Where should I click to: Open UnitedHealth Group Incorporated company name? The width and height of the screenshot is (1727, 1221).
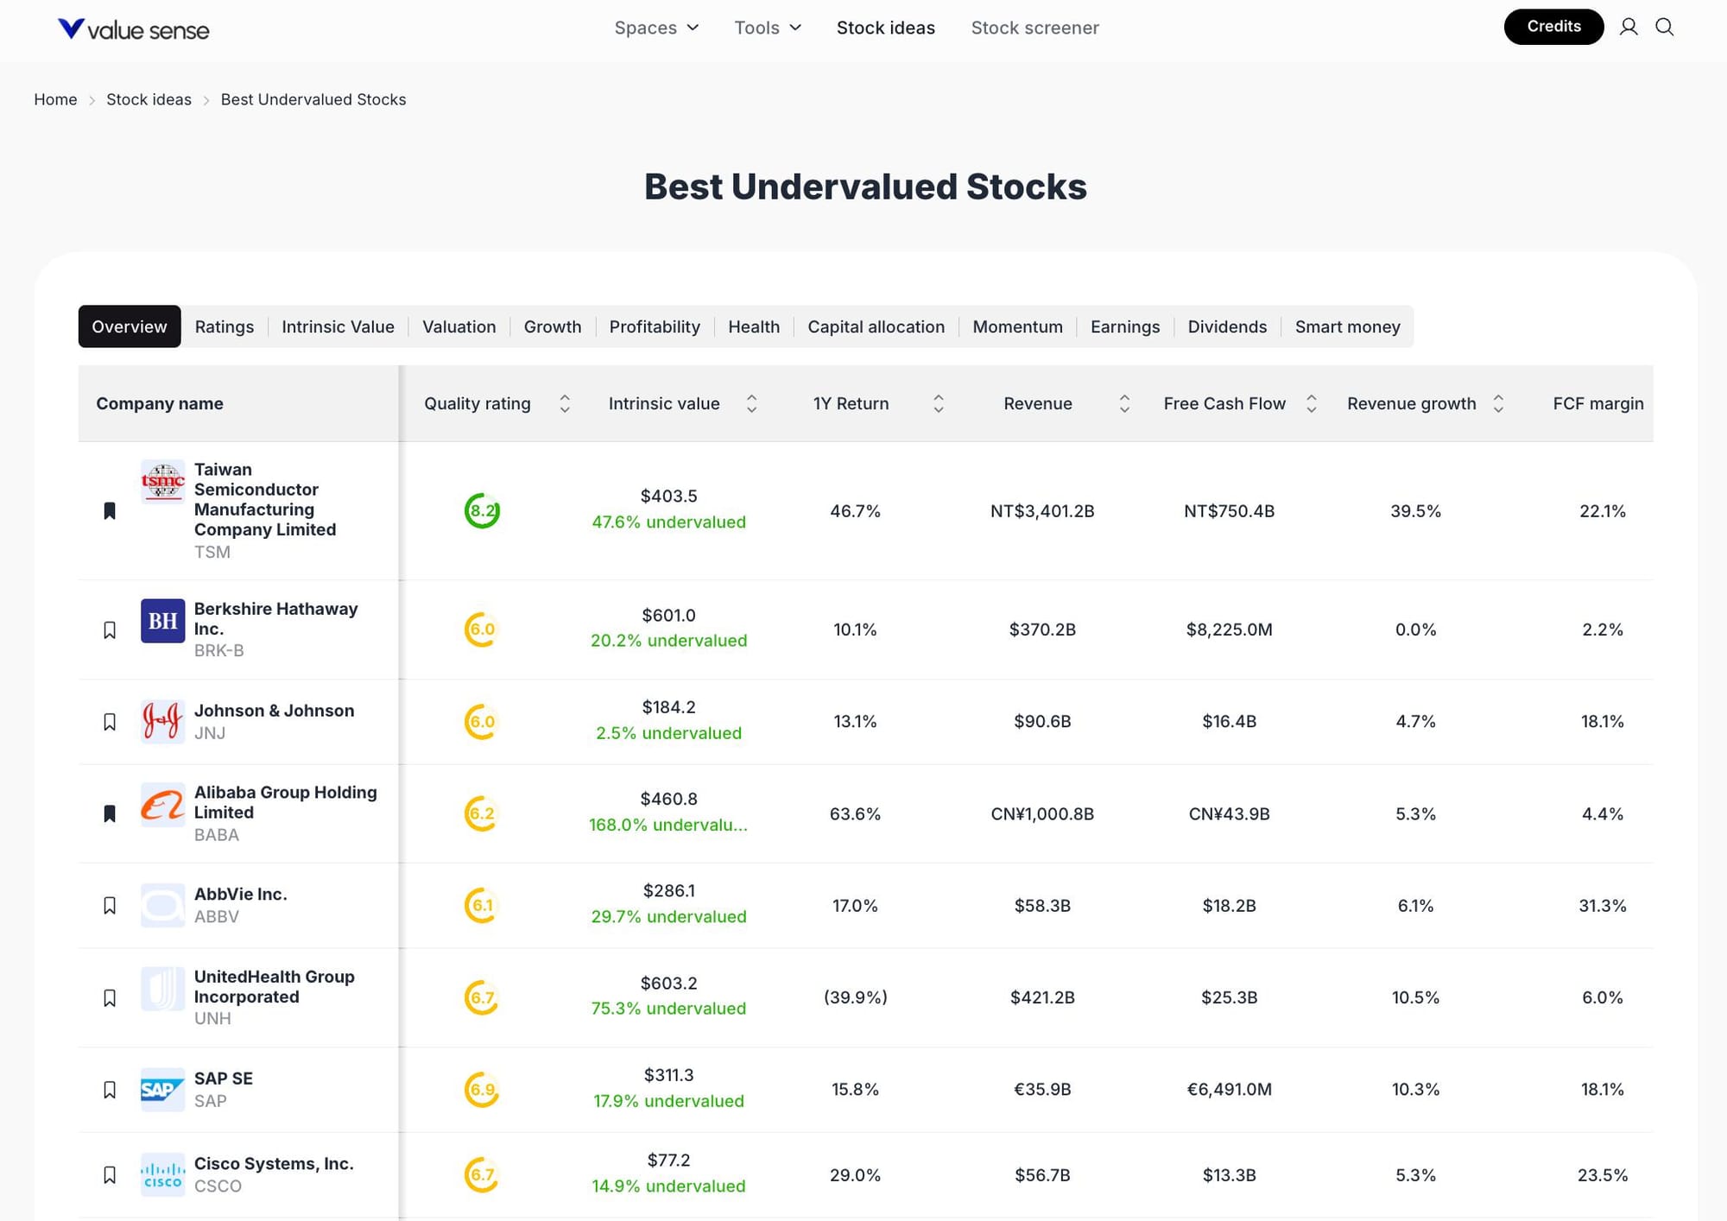point(274,986)
